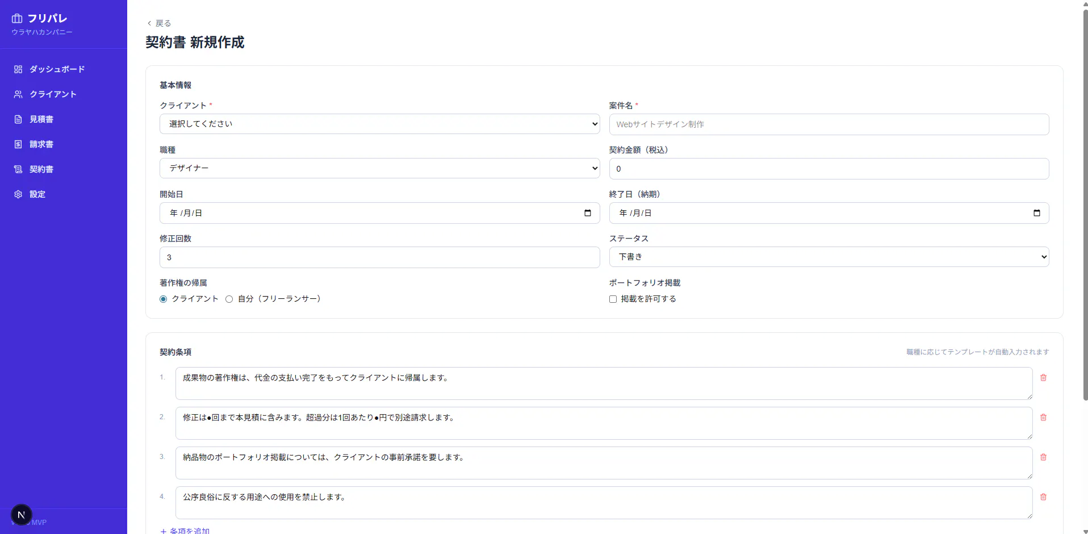
Task: Click the 設定 gear icon in sidebar
Action: 18,194
